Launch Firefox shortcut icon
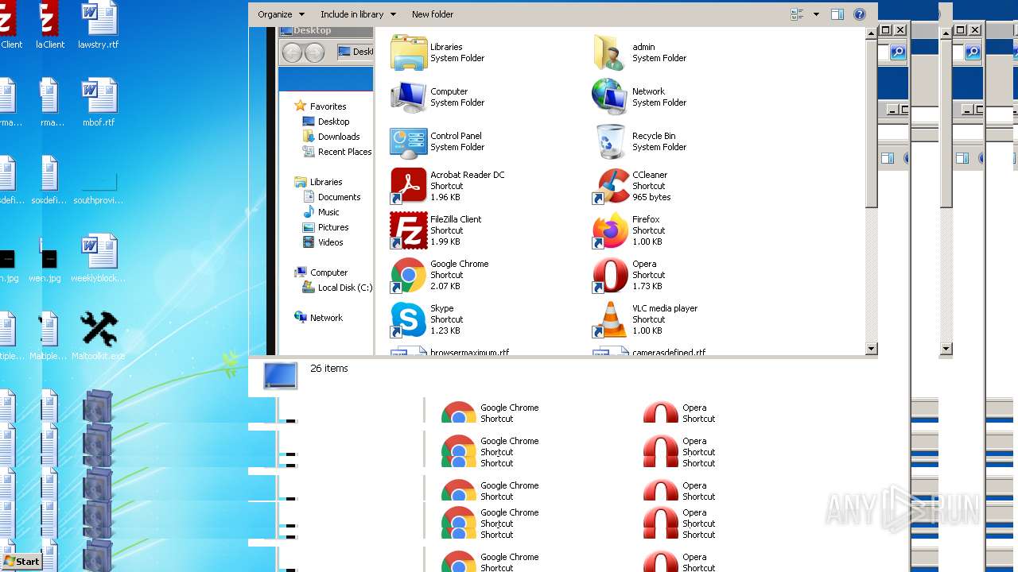The height and width of the screenshot is (572, 1018). (611, 230)
